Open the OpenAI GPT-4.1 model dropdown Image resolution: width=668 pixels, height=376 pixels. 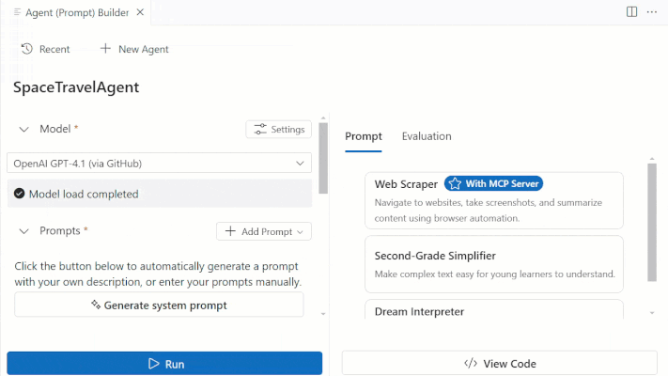click(x=159, y=163)
